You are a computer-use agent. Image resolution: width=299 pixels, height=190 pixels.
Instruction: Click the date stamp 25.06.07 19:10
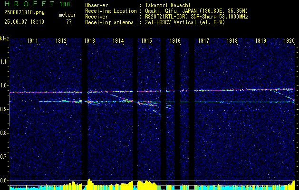[24, 22]
